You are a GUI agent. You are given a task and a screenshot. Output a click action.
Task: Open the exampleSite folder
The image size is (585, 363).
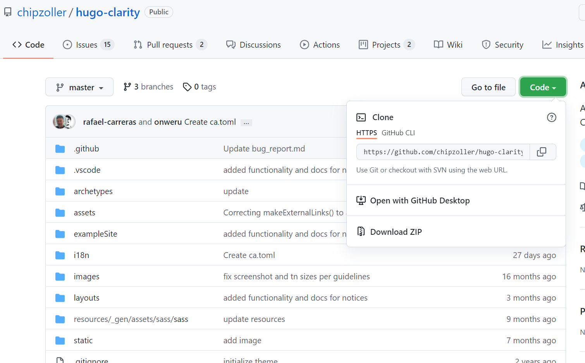(95, 234)
